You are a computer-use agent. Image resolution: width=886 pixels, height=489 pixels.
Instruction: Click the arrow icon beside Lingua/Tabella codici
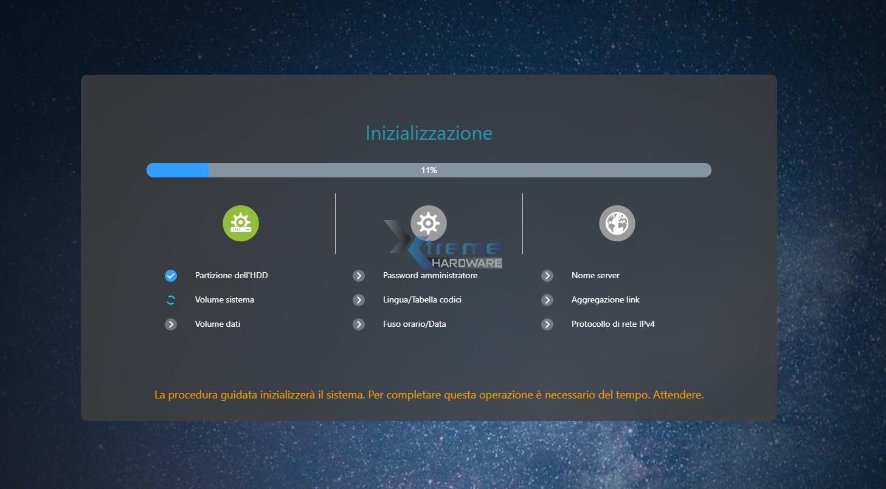coord(359,300)
